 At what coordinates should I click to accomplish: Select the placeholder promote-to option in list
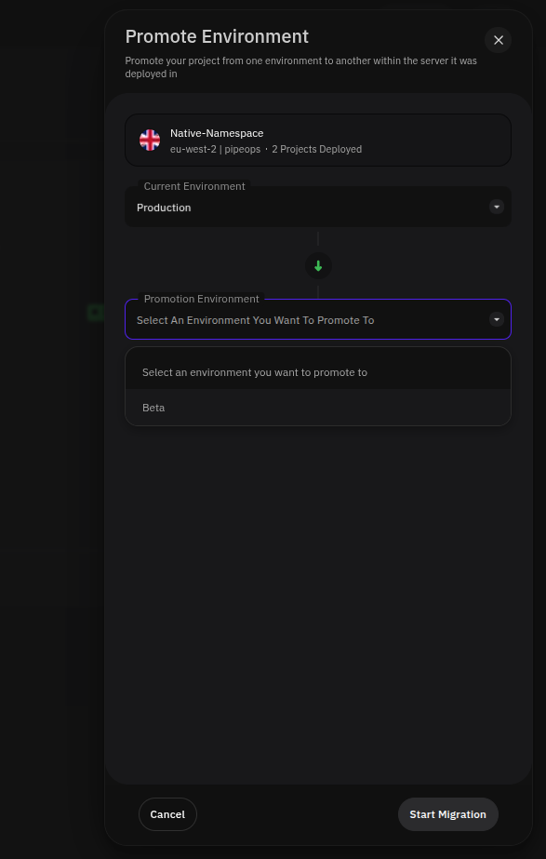point(318,372)
